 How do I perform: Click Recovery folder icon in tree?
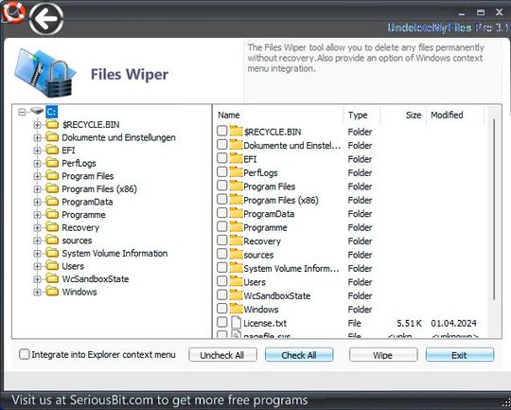click(52, 227)
